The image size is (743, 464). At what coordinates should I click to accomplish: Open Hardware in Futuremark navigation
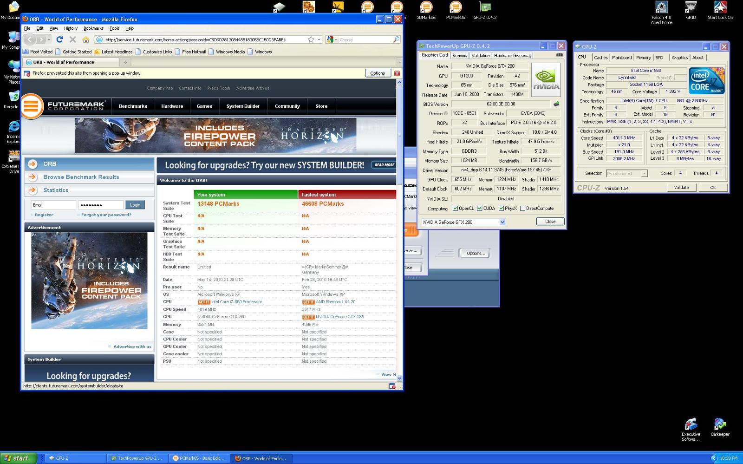[172, 106]
